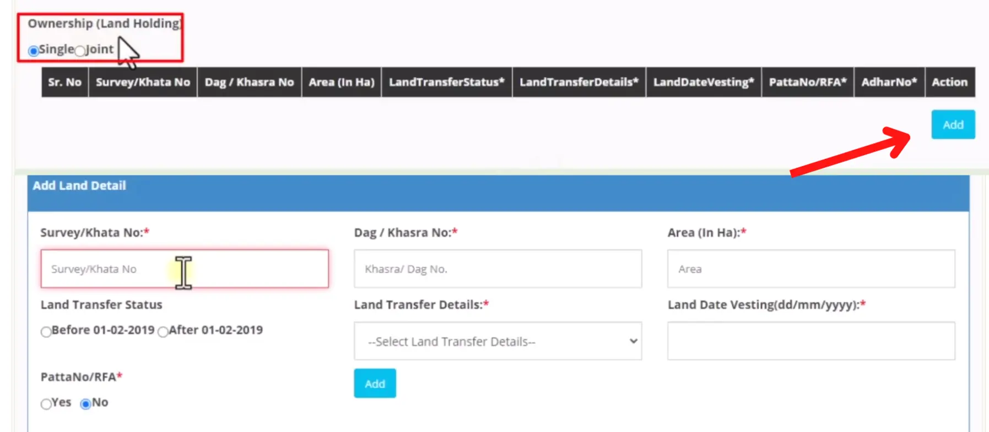Click into the Area input field
989x432 pixels.
810,269
